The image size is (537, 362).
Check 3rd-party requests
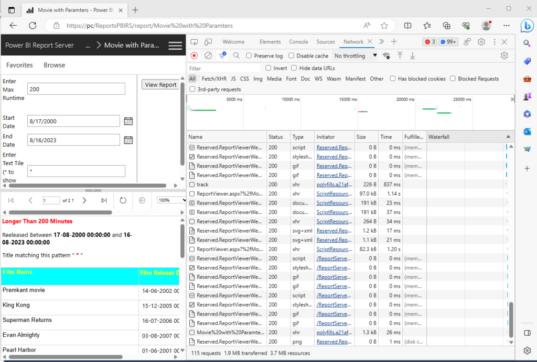click(192, 89)
